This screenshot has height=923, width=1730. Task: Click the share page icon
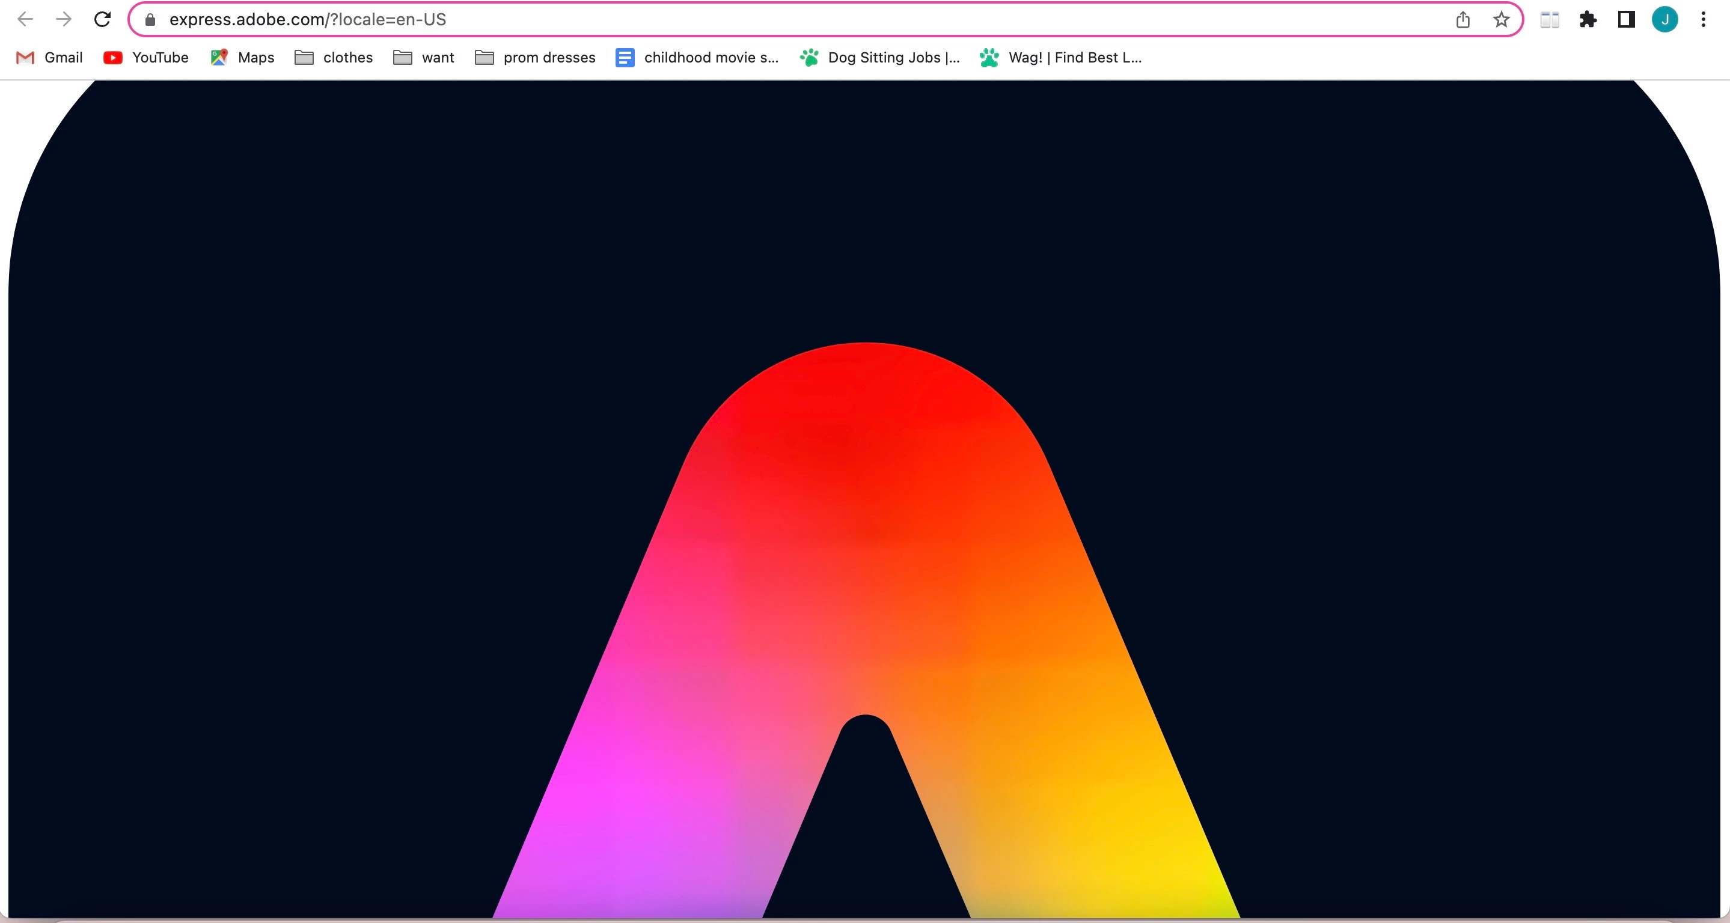tap(1463, 20)
